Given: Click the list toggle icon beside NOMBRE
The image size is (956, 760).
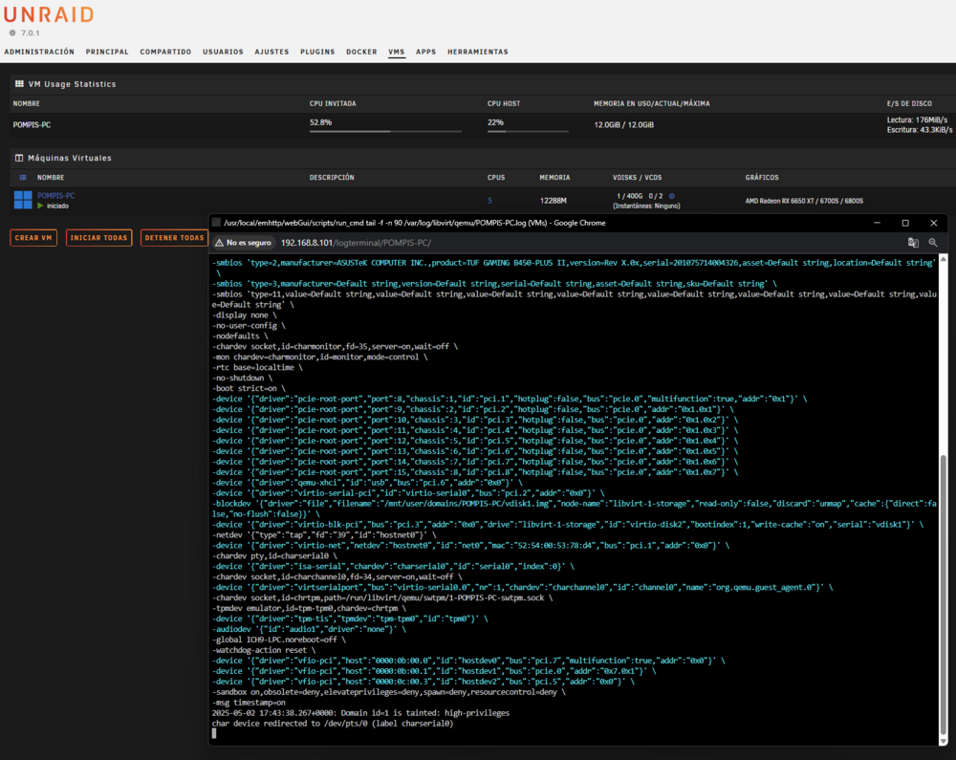Looking at the screenshot, I should coord(23,178).
